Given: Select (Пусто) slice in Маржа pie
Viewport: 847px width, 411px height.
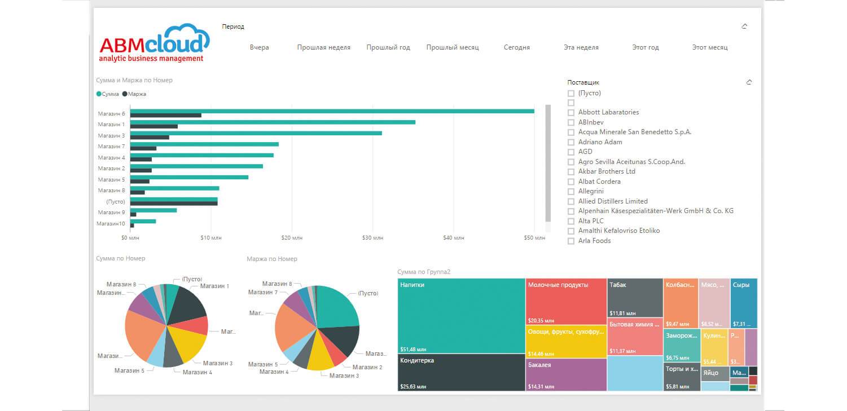Looking at the screenshot, I should tap(339, 307).
